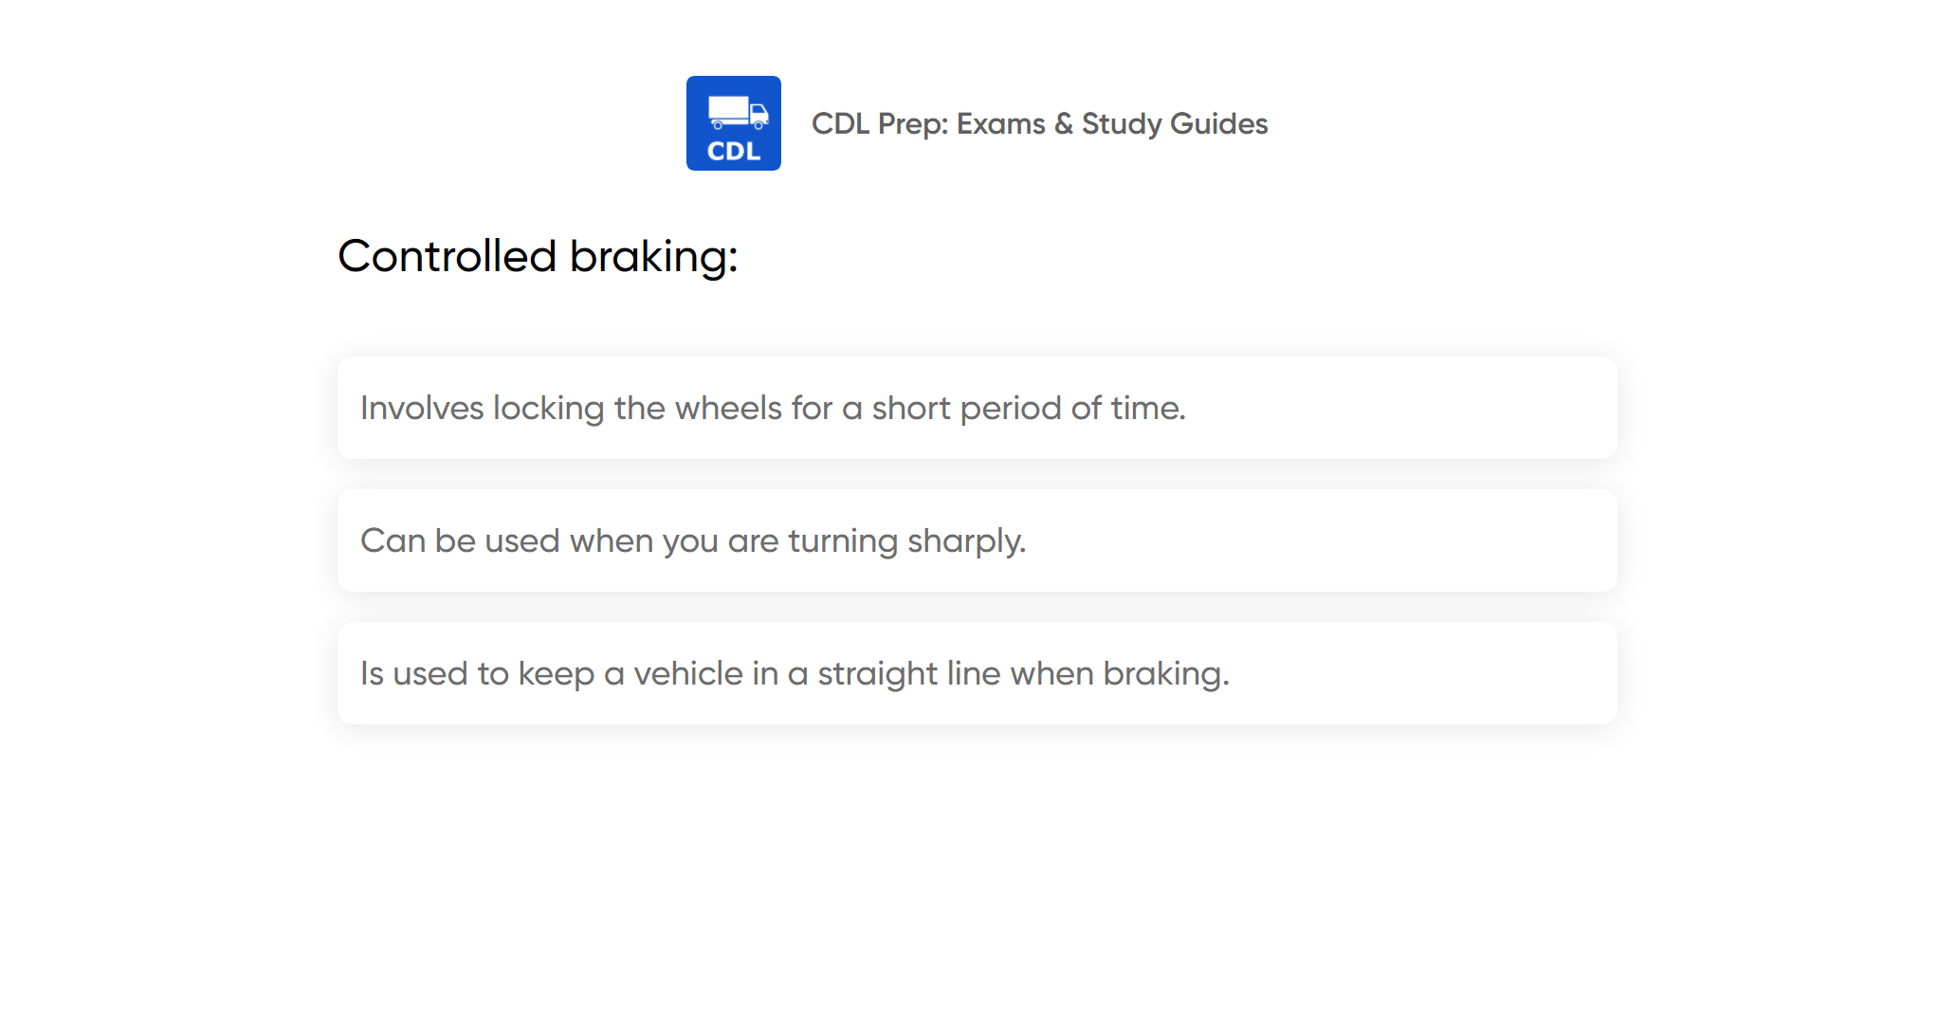Select answer "Involves locking the wheels for a short period"
The width and height of the screenshot is (1955, 1024).
coord(773,408)
